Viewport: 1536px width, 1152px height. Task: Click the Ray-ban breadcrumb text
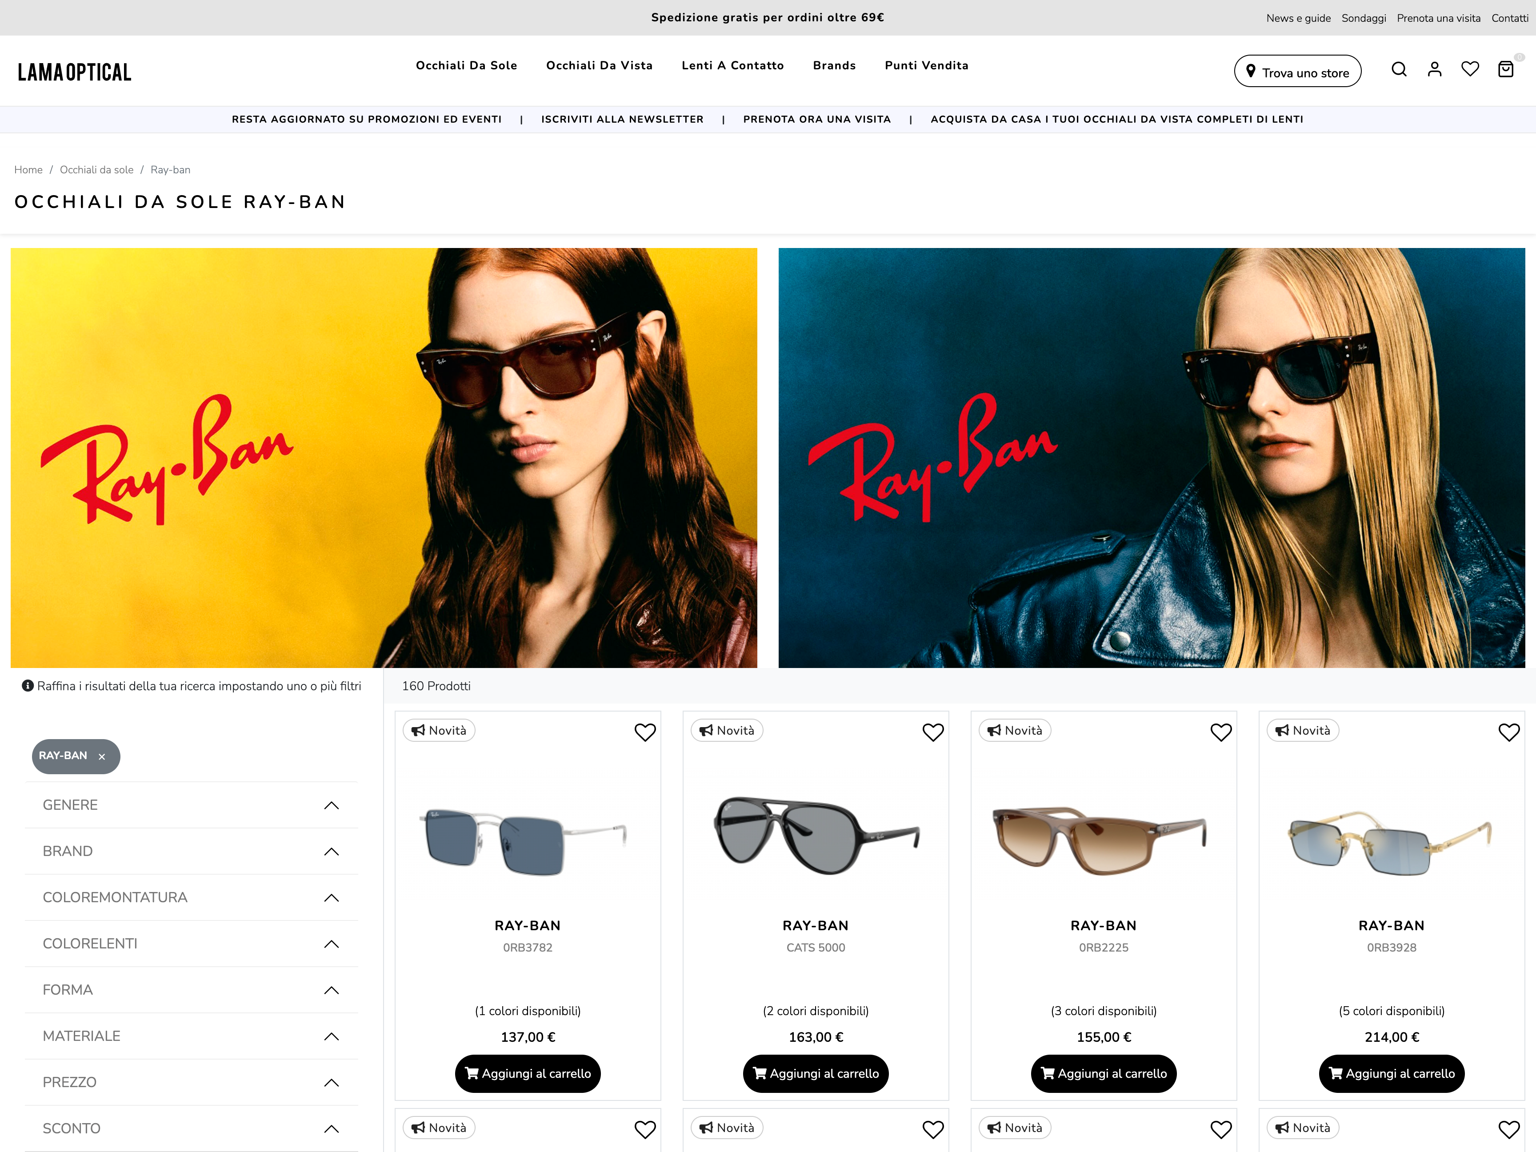pyautogui.click(x=170, y=170)
